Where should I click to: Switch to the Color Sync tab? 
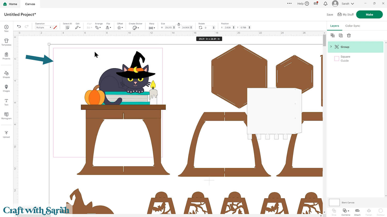[x=352, y=26]
